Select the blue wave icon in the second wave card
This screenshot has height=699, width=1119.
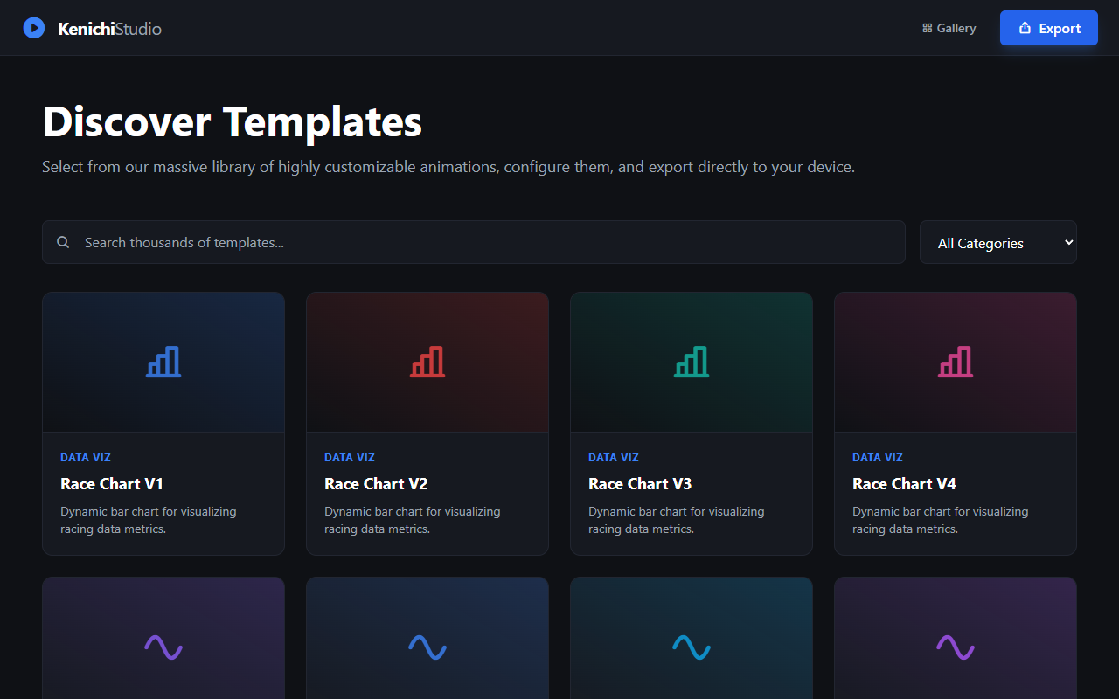427,647
